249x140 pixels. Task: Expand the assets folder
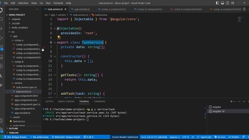23,117
